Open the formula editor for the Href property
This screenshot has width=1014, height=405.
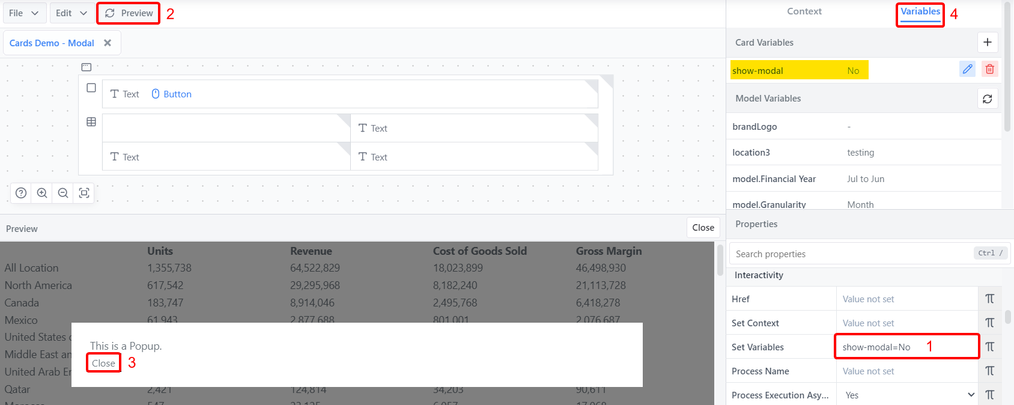click(989, 298)
